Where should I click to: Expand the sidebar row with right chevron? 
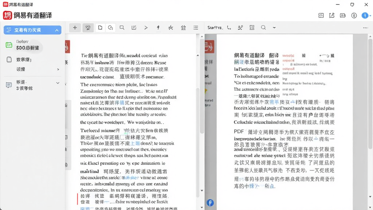point(32,69)
